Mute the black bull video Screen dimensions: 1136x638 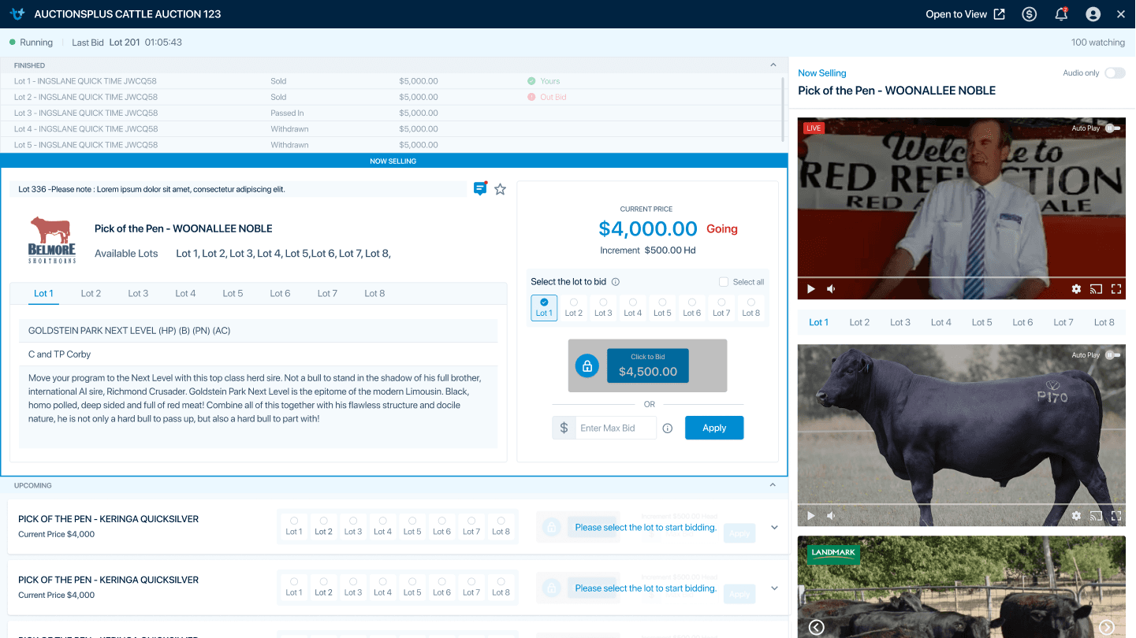[831, 516]
